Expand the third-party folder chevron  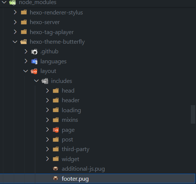click(48, 149)
